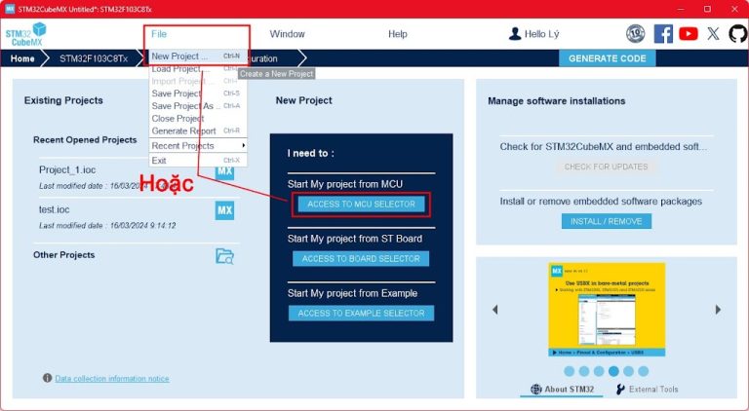Image resolution: width=749 pixels, height=411 pixels.
Task: Choose Generate Report menu entry
Action: [198, 131]
